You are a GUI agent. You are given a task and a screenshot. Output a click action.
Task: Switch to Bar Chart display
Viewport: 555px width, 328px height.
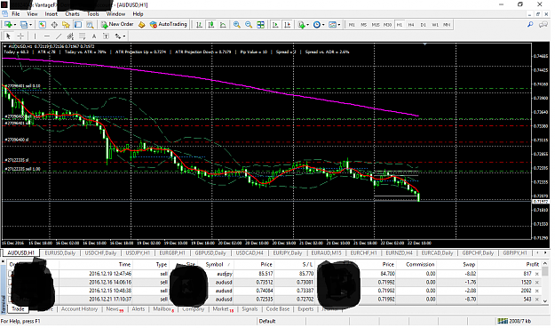pos(199,24)
